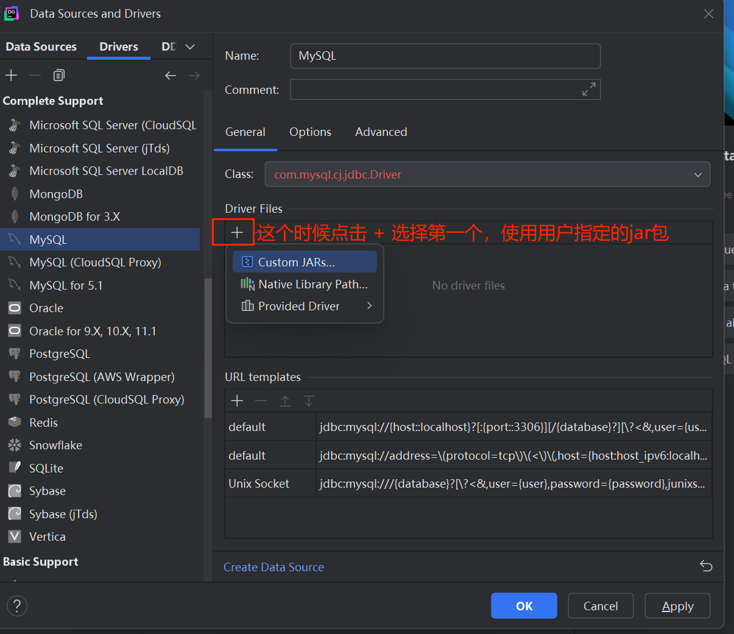Click the Comment input field
Viewport: 734px width, 634px height.
445,90
